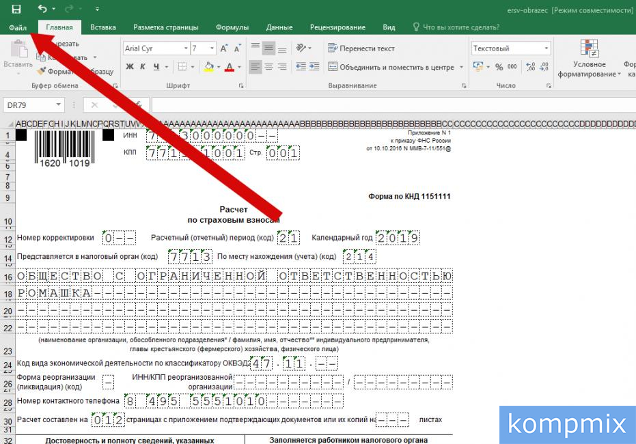The image size is (636, 444).
Task: Open the Число dialog launcher
Action: coord(549,85)
